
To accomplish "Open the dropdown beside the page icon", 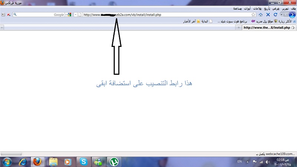I will [75, 15].
